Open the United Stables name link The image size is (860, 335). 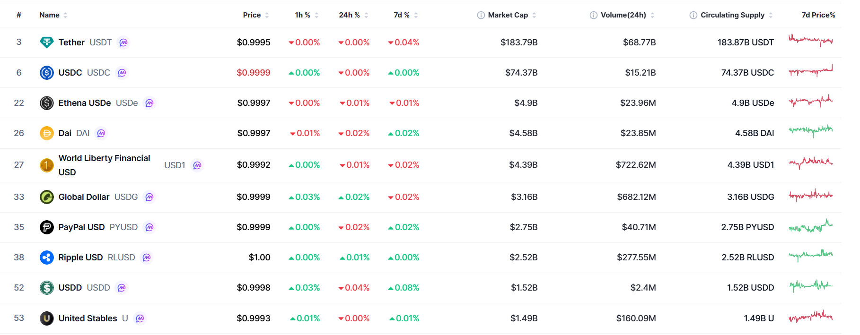(x=88, y=318)
